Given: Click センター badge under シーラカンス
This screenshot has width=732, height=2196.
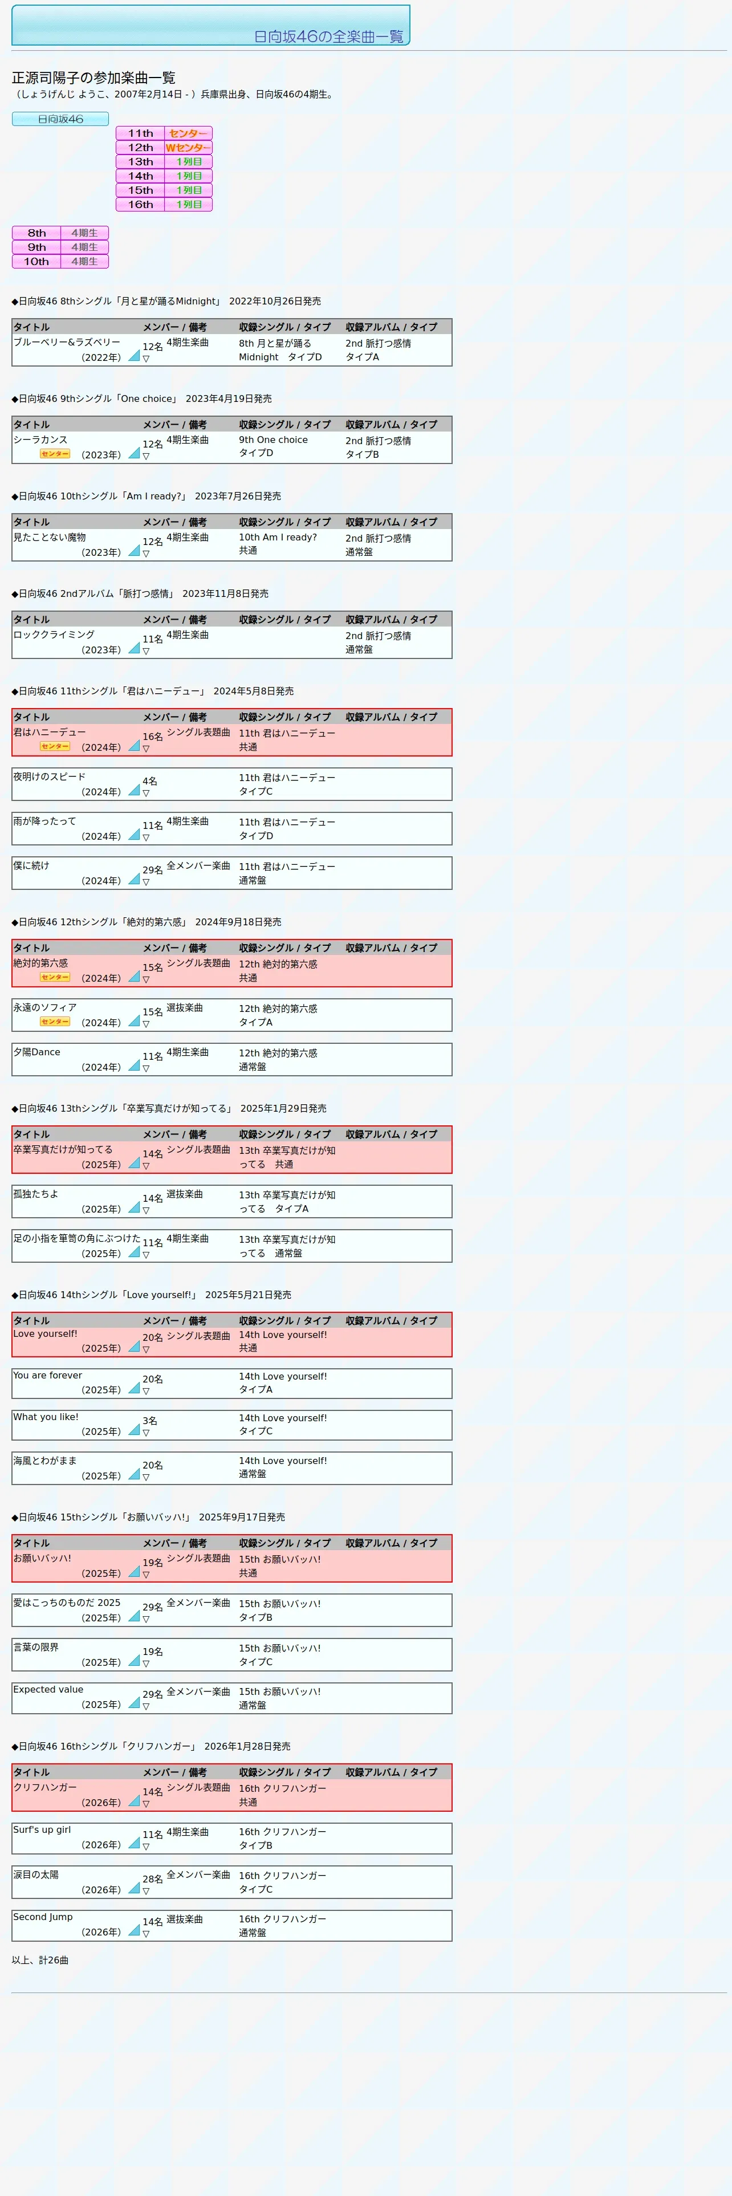Looking at the screenshot, I should pos(55,454).
